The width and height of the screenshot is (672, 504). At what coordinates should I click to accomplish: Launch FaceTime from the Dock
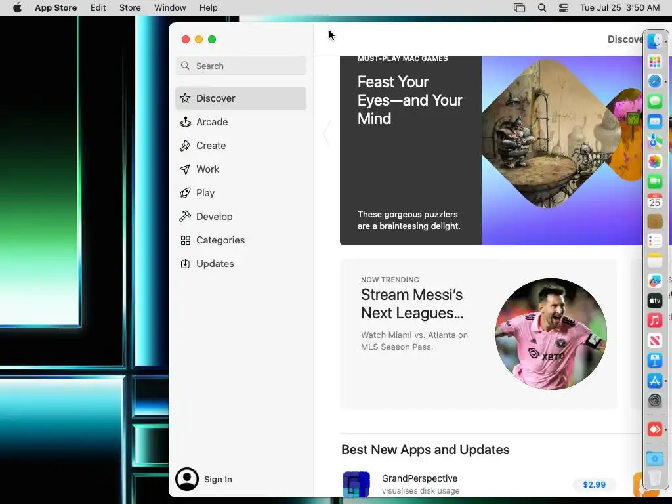point(654,181)
